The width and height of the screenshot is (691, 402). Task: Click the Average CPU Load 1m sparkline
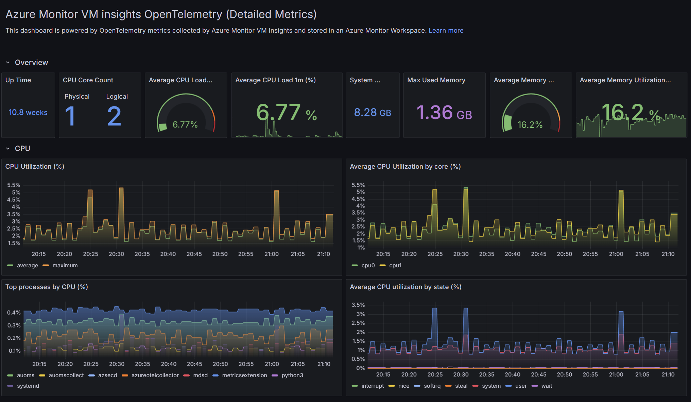point(287,131)
